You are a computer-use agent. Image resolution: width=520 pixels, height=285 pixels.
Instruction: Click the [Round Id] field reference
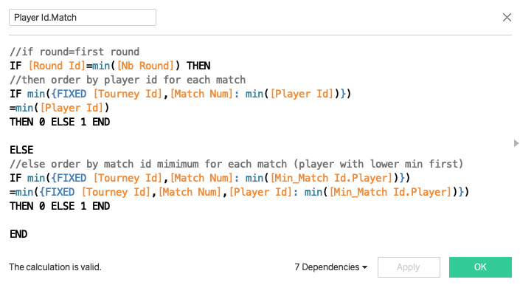pyautogui.click(x=57, y=66)
